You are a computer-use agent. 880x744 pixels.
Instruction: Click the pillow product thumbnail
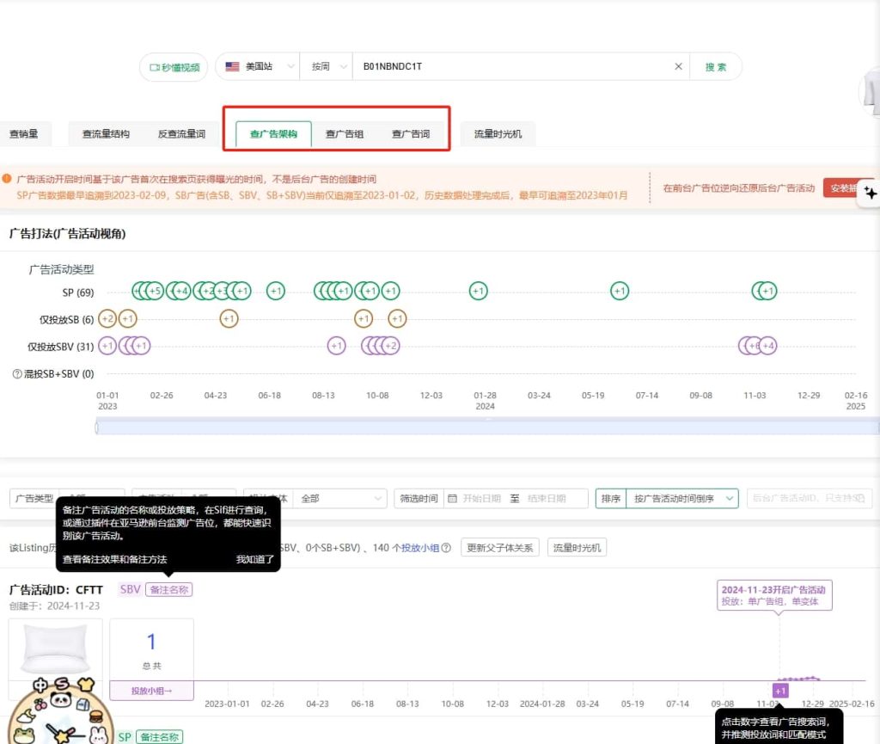[55, 649]
